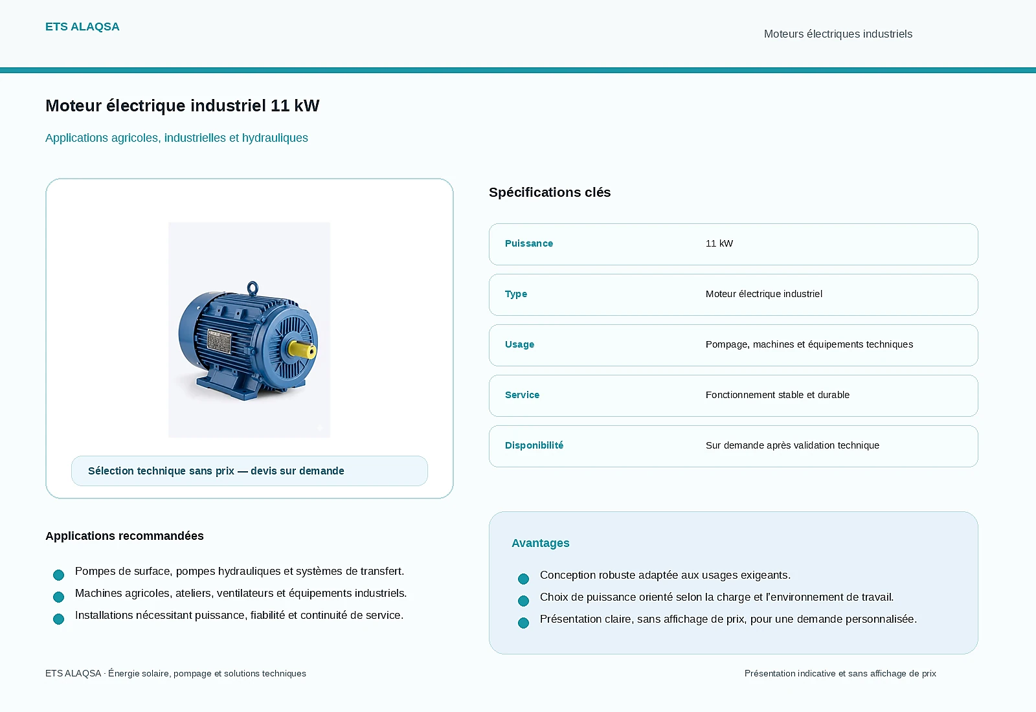Select the line 'Installations nécessitant puissance, fiabilité et continuité de service.'
Viewport: 1036px width, 712px height.
coord(239,615)
